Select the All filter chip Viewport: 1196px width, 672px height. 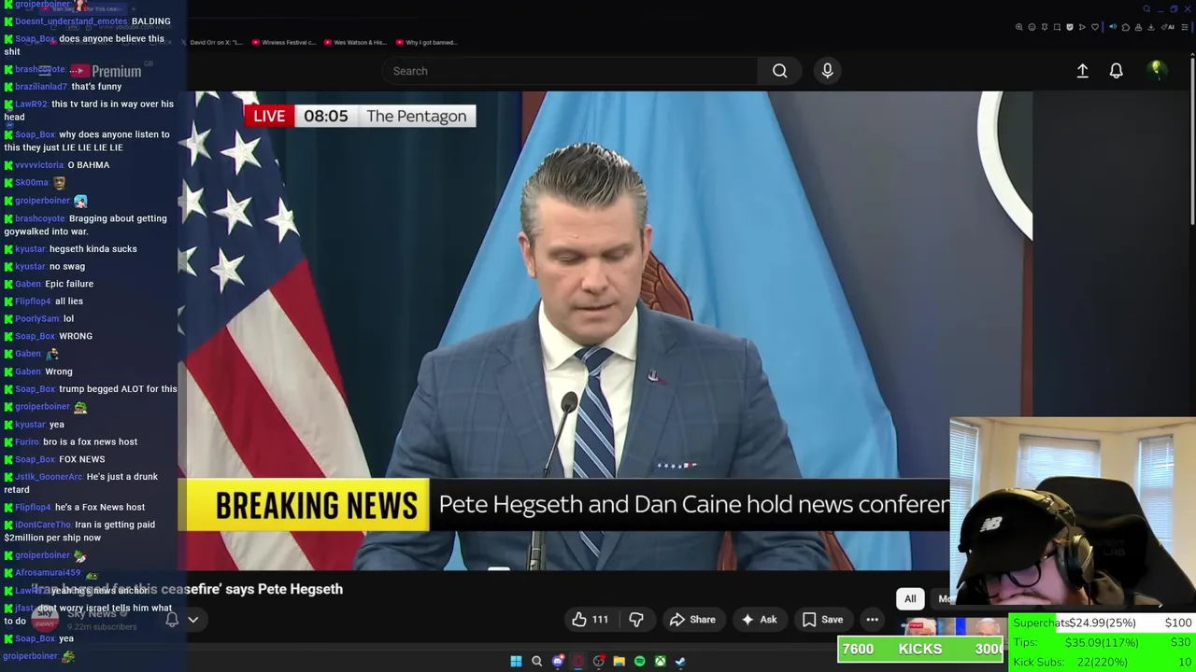910,599
